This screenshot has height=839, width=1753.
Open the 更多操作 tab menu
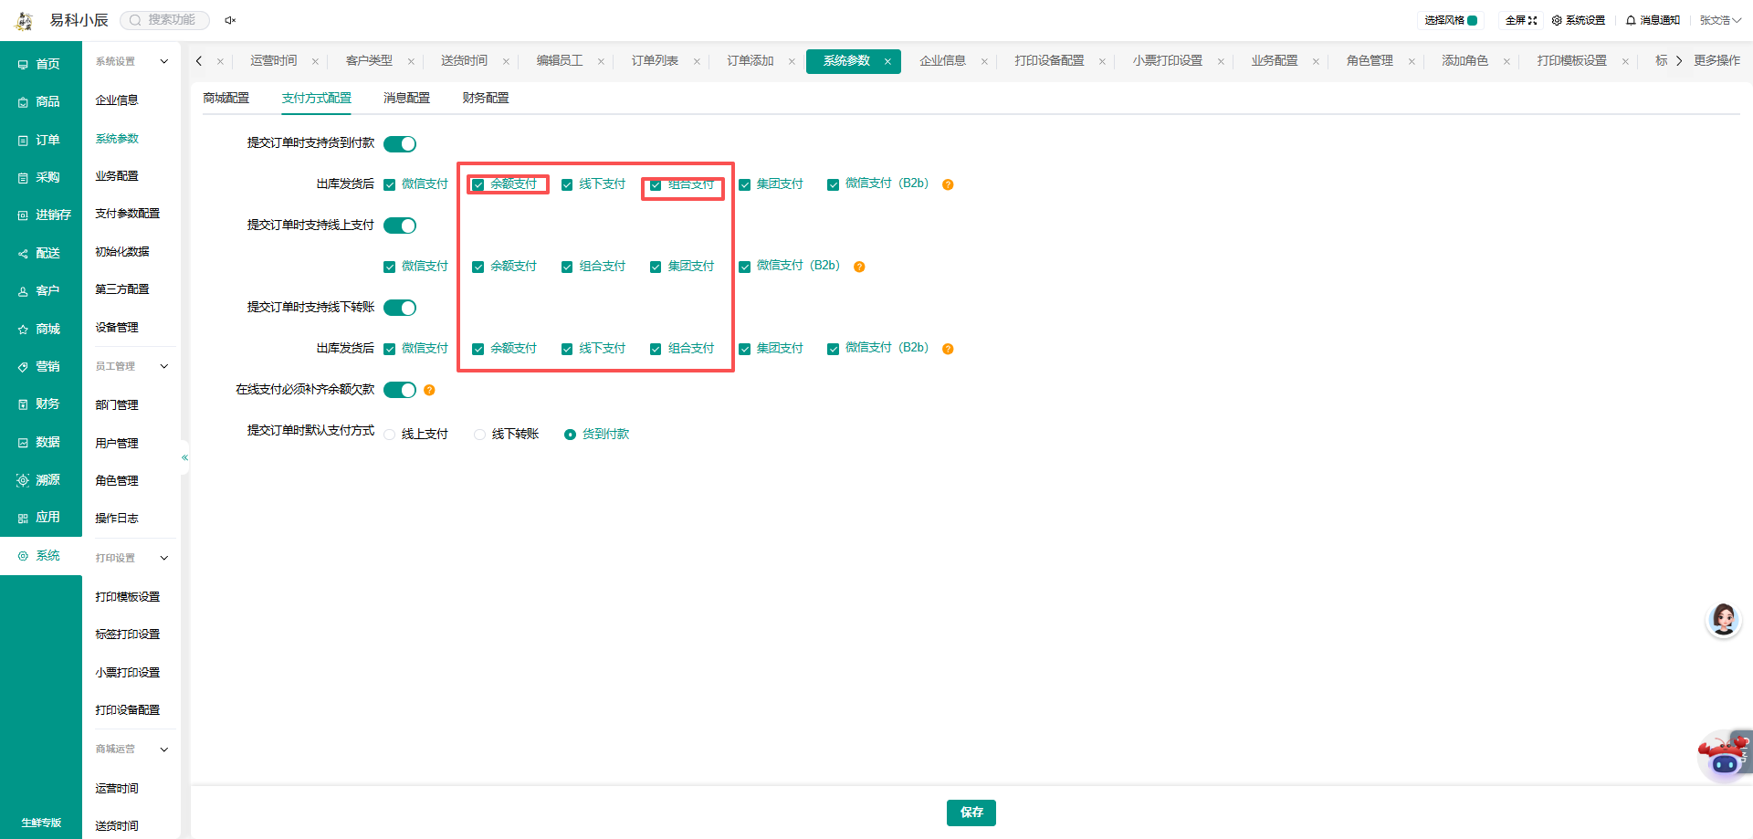pyautogui.click(x=1716, y=61)
